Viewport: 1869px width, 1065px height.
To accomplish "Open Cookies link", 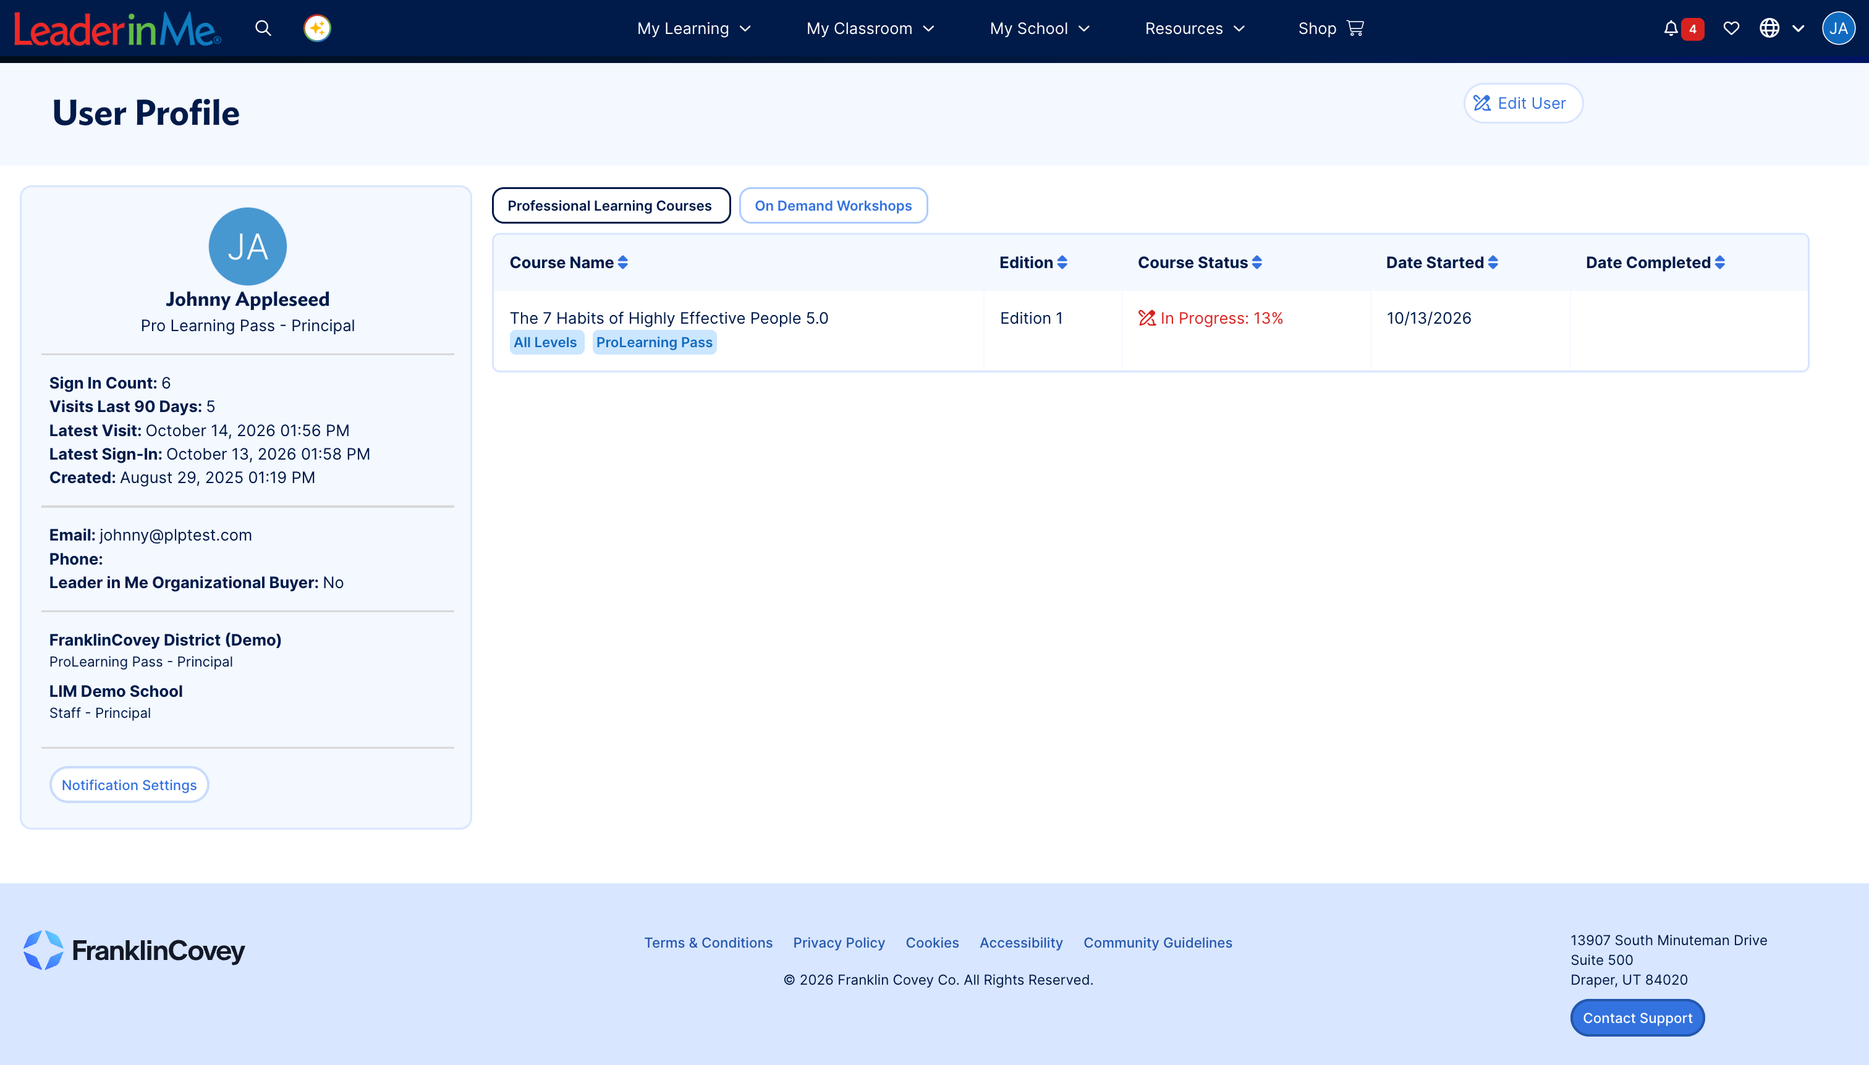I will pyautogui.click(x=931, y=943).
